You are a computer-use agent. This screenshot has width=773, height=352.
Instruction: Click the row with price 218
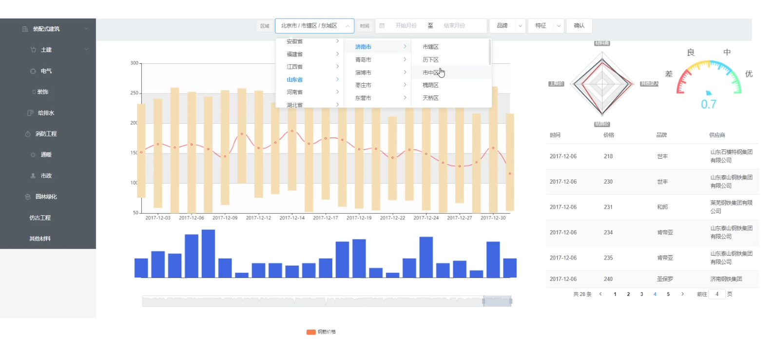(x=652, y=156)
